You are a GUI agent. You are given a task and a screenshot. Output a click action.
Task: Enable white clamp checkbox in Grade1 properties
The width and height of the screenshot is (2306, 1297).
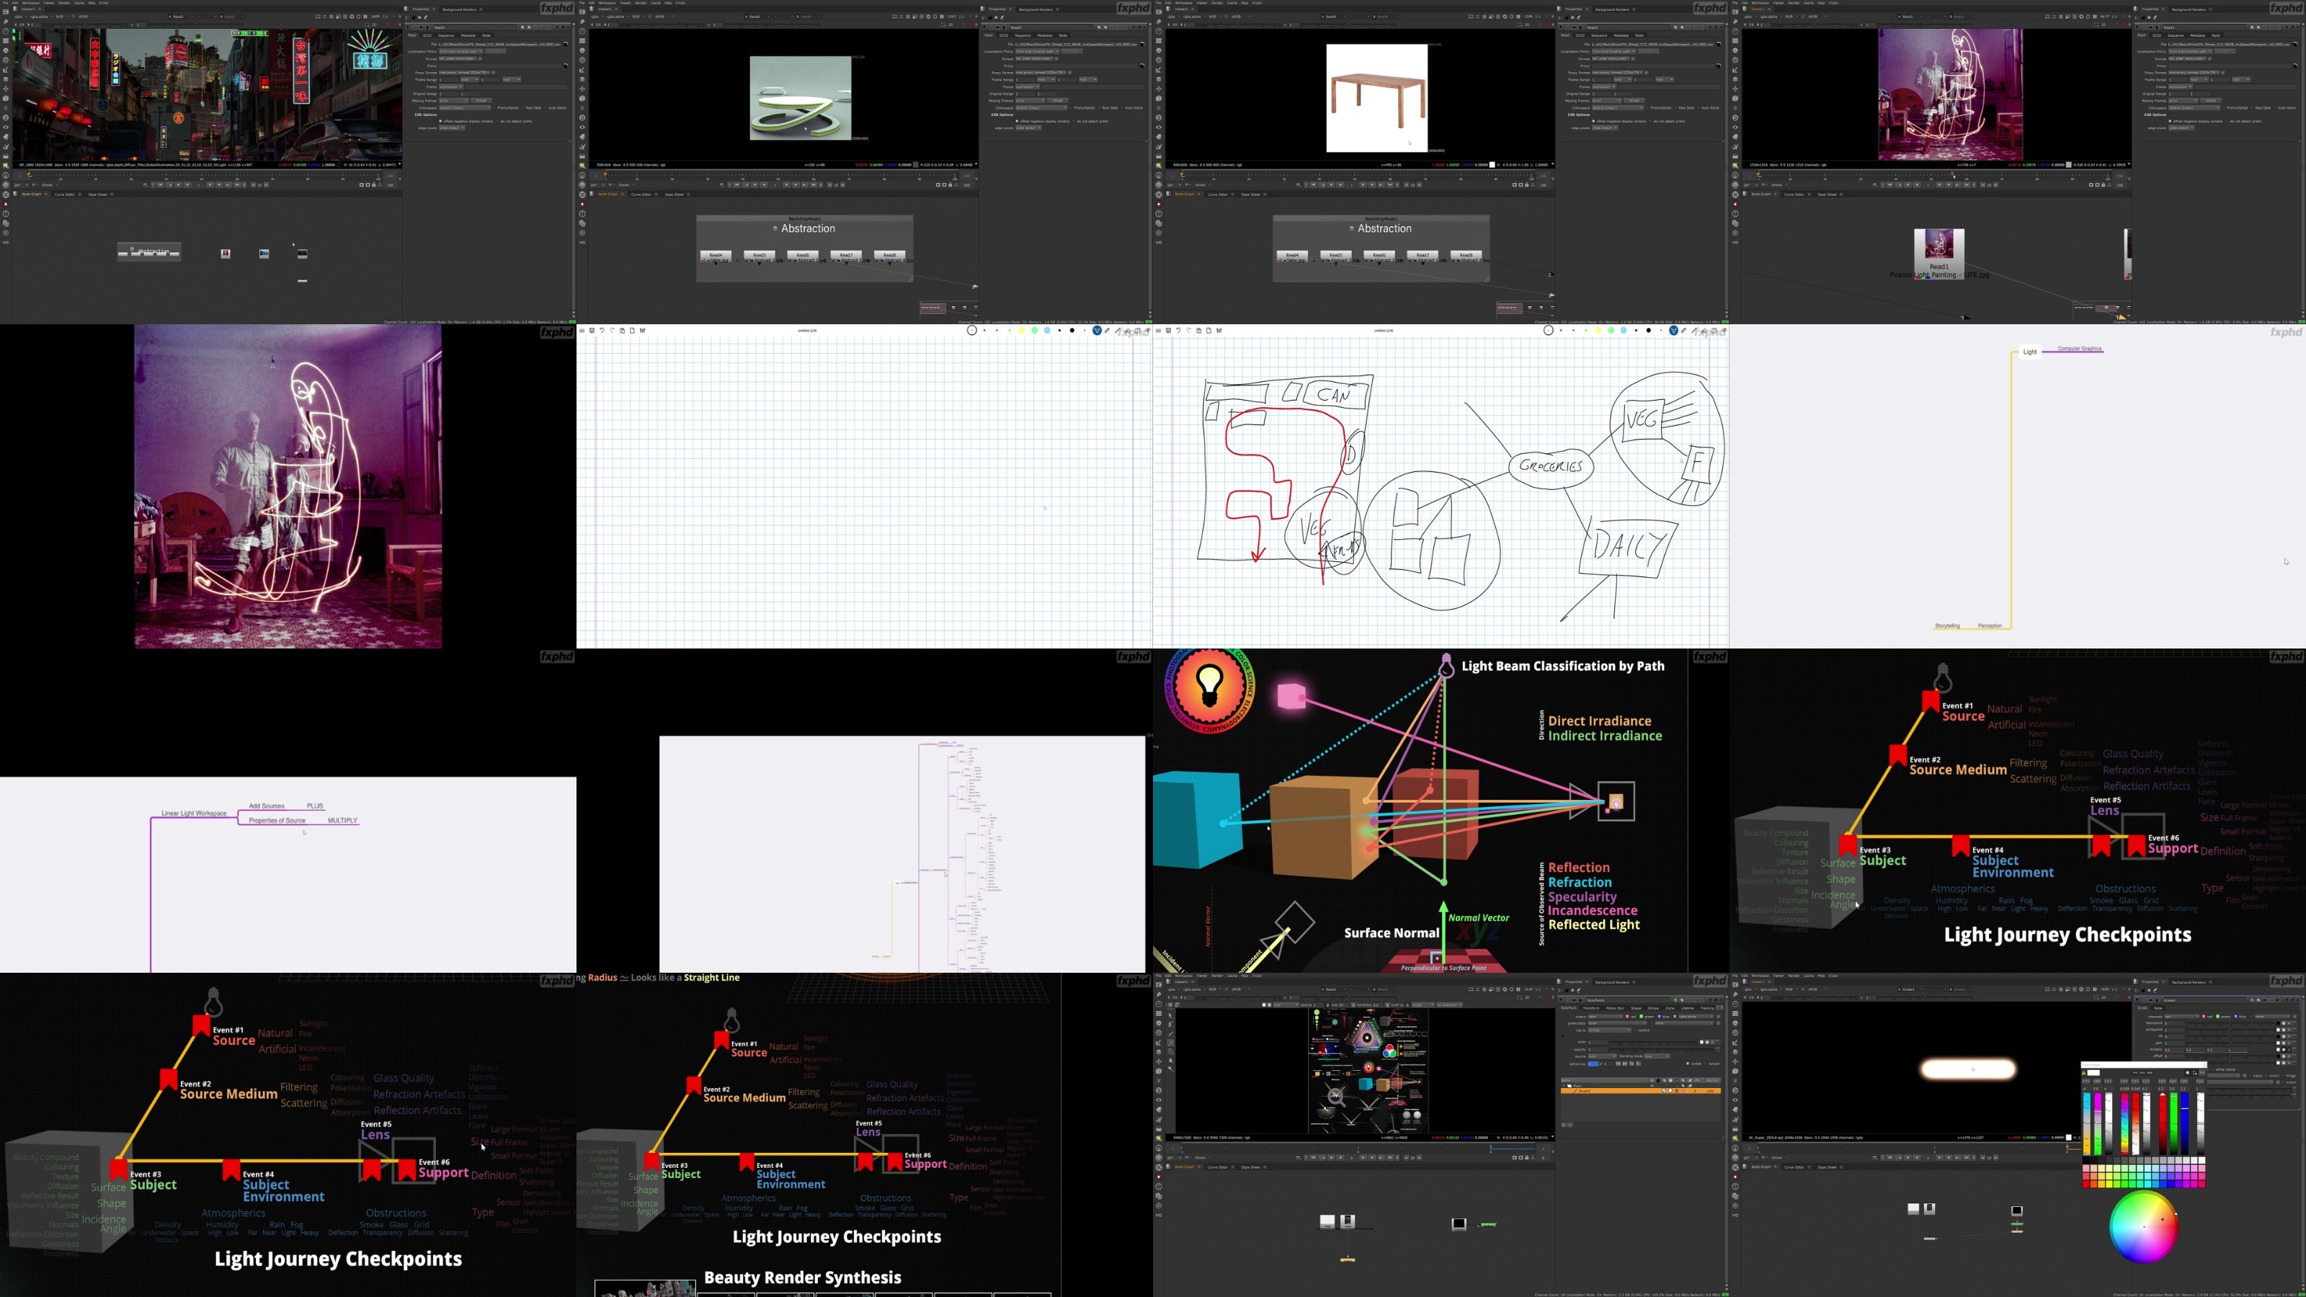2213,1069
